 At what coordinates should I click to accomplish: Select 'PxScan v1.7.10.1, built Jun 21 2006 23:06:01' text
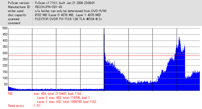65,3
